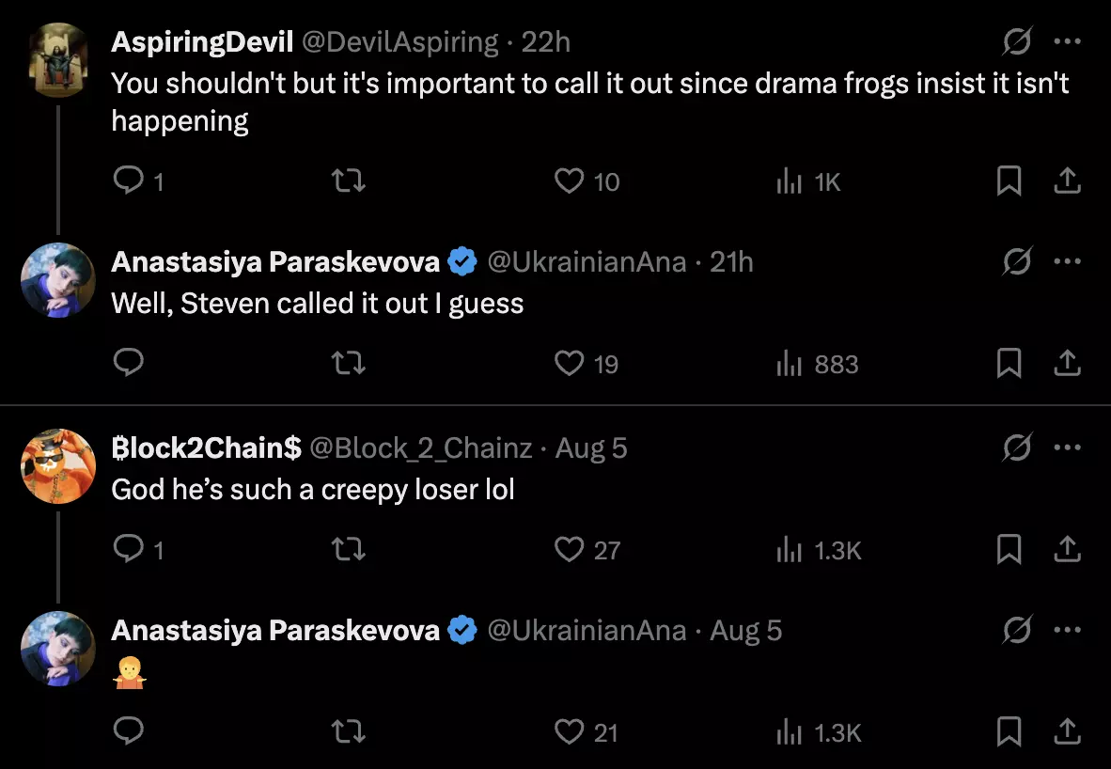This screenshot has height=769, width=1111.
Task: Reply to the 'creepy loser' tweet
Action: point(129,549)
